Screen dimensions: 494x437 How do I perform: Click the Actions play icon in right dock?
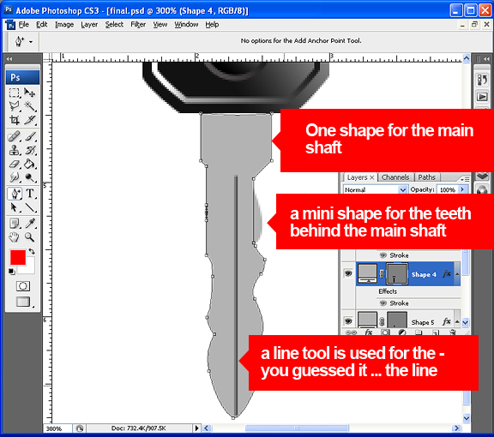(482, 97)
